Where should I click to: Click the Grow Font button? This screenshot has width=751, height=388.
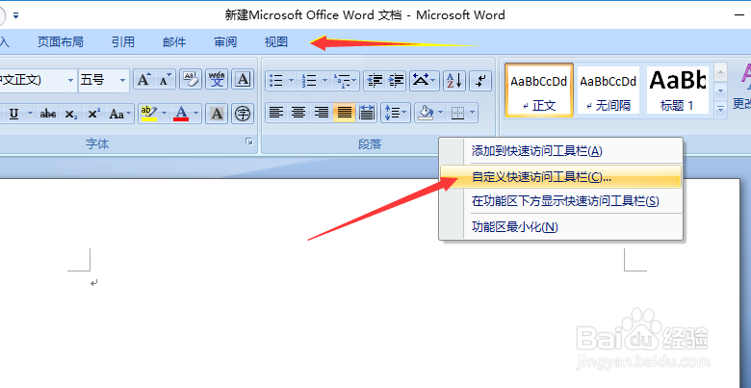pyautogui.click(x=143, y=80)
